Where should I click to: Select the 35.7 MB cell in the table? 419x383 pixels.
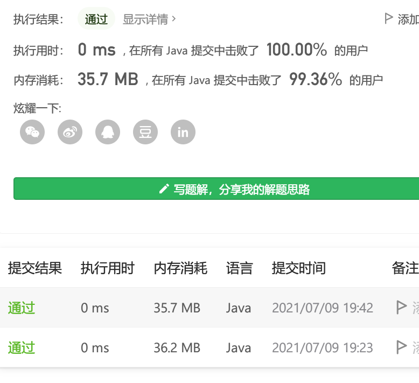tap(177, 308)
